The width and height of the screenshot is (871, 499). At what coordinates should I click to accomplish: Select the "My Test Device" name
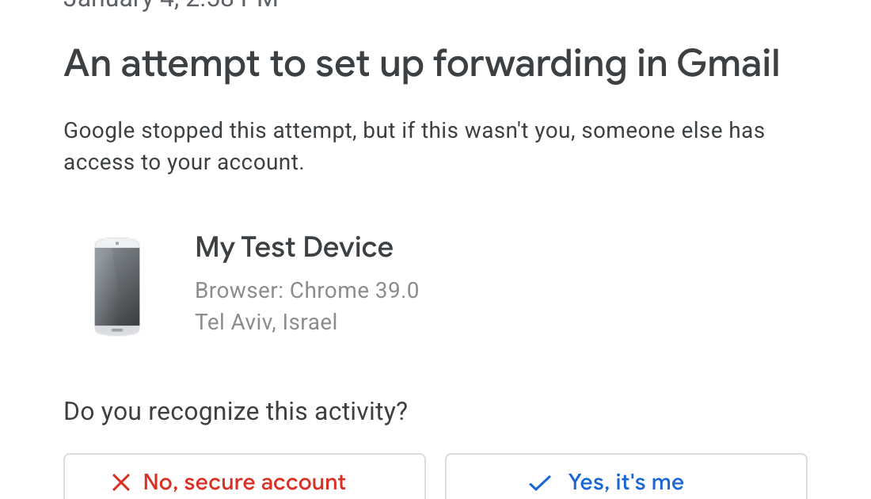pos(294,248)
